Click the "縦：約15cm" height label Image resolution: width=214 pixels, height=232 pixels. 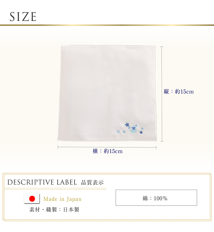(179, 91)
